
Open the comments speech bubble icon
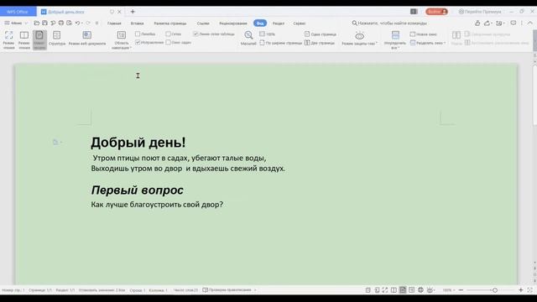pos(513,23)
